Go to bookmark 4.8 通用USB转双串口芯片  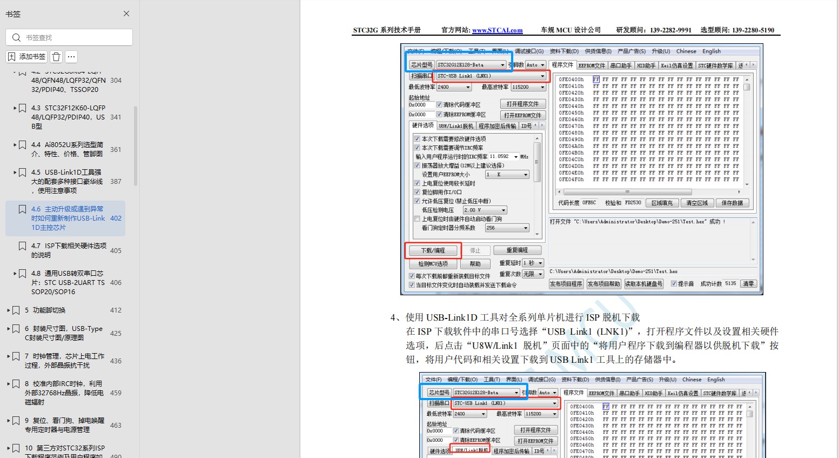point(68,283)
